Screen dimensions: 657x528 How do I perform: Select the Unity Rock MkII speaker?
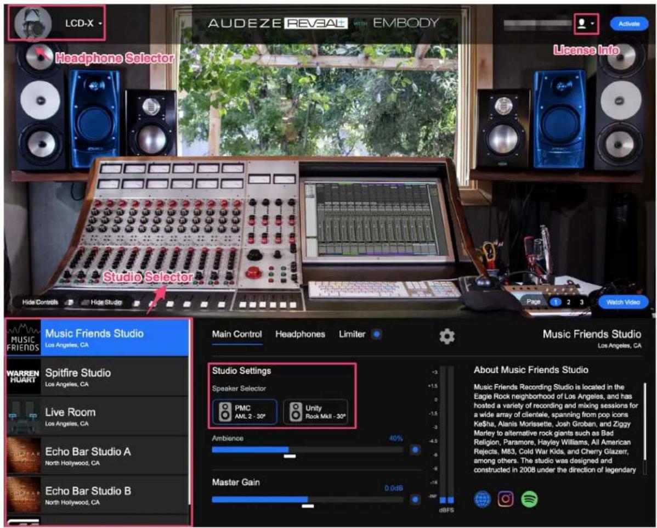(316, 412)
